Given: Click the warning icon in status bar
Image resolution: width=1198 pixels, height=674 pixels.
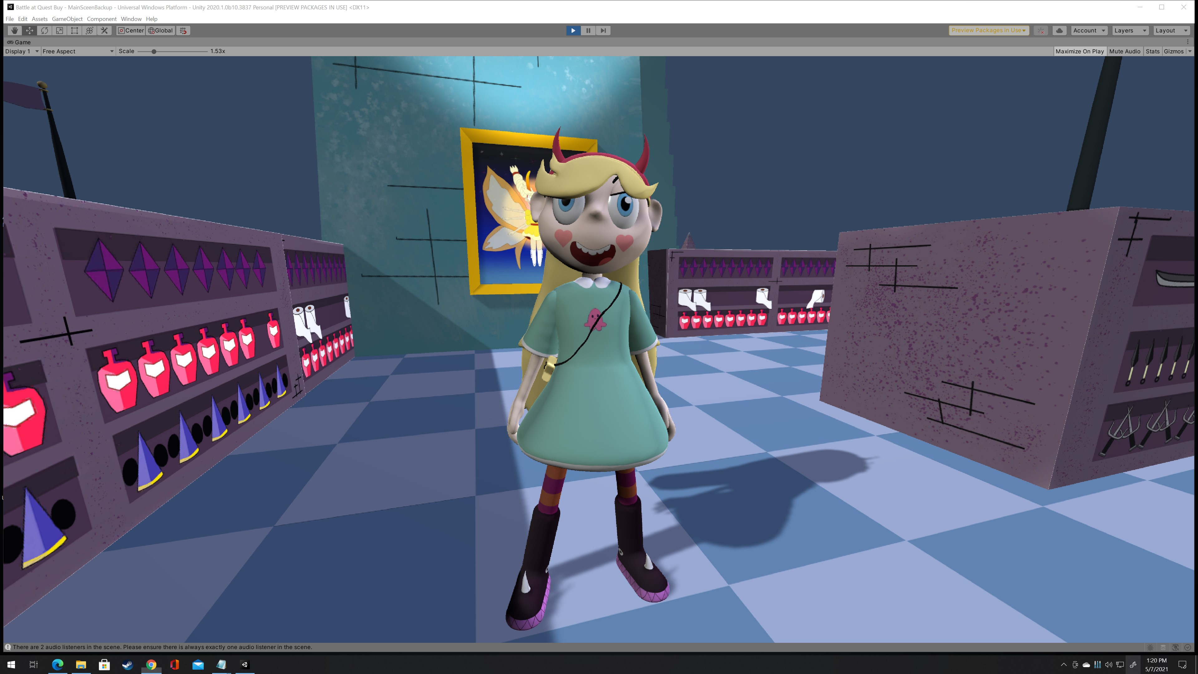Looking at the screenshot, I should pos(7,647).
